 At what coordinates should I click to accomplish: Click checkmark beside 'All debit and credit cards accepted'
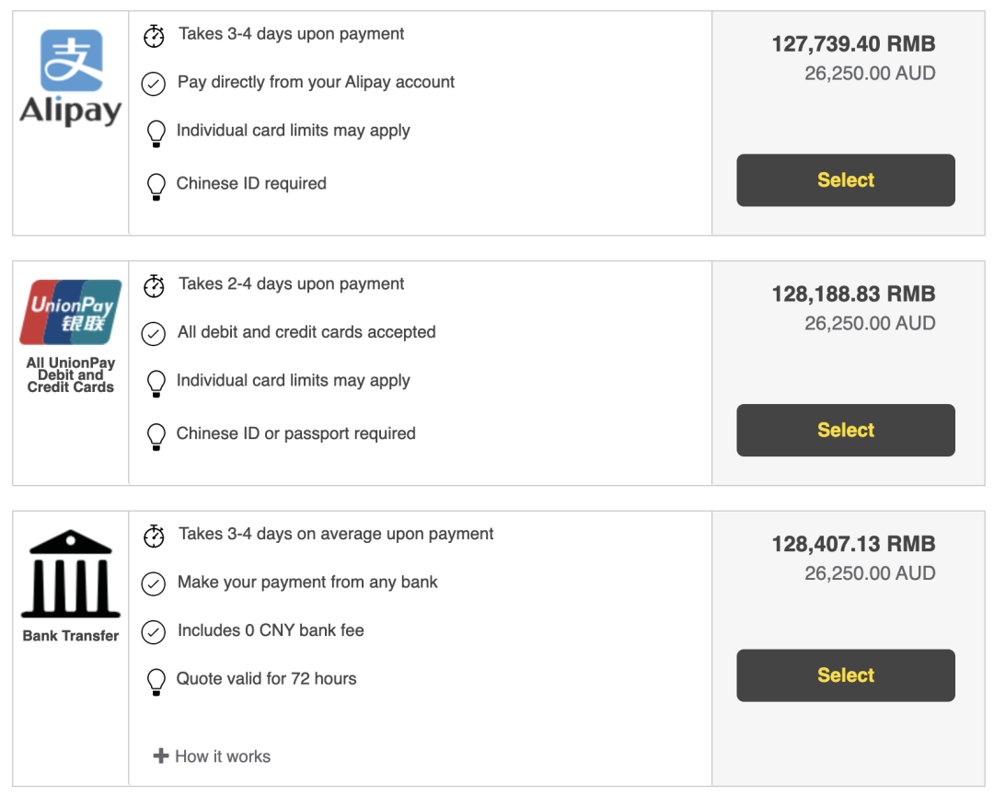[x=153, y=333]
